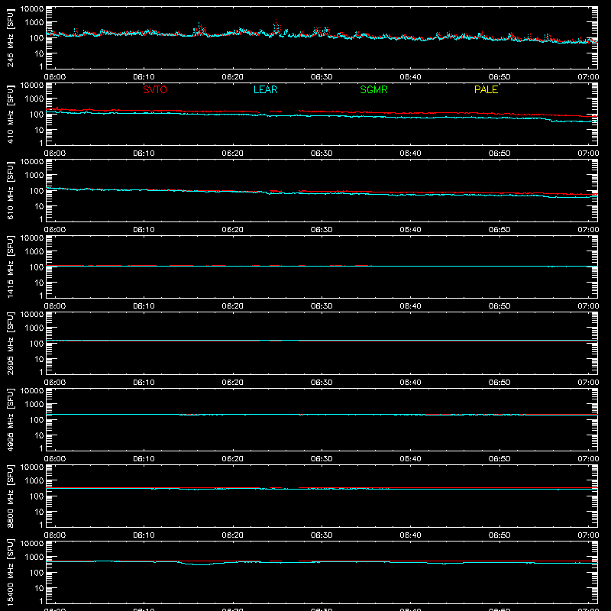Click 06:30 time label below 1415 MHz plot

pos(322,306)
